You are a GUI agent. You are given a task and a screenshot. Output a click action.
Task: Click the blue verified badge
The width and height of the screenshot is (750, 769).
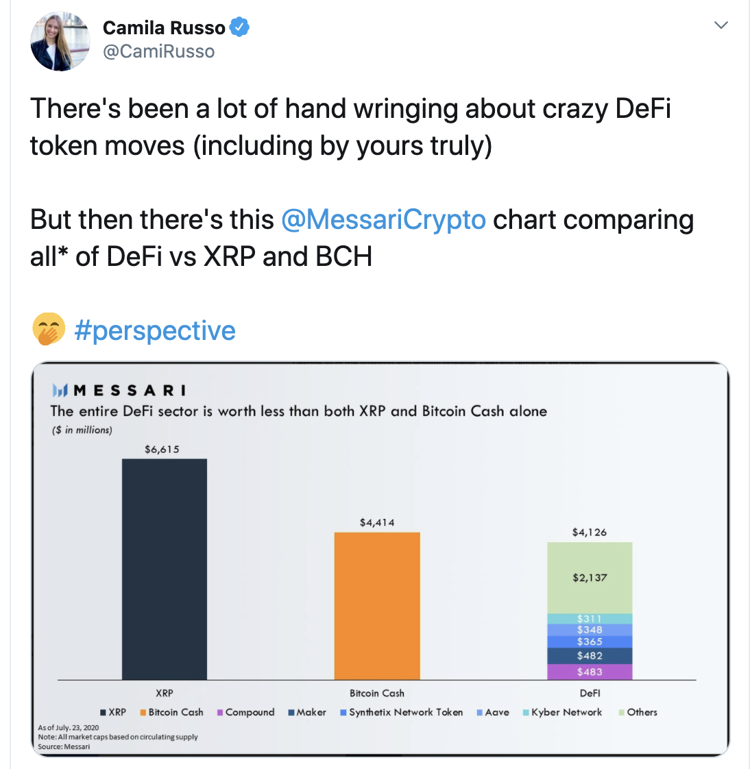tap(239, 27)
